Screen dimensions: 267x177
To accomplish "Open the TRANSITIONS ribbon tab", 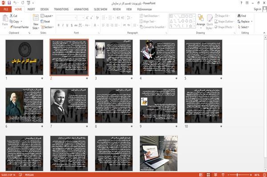I will tap(61, 9).
